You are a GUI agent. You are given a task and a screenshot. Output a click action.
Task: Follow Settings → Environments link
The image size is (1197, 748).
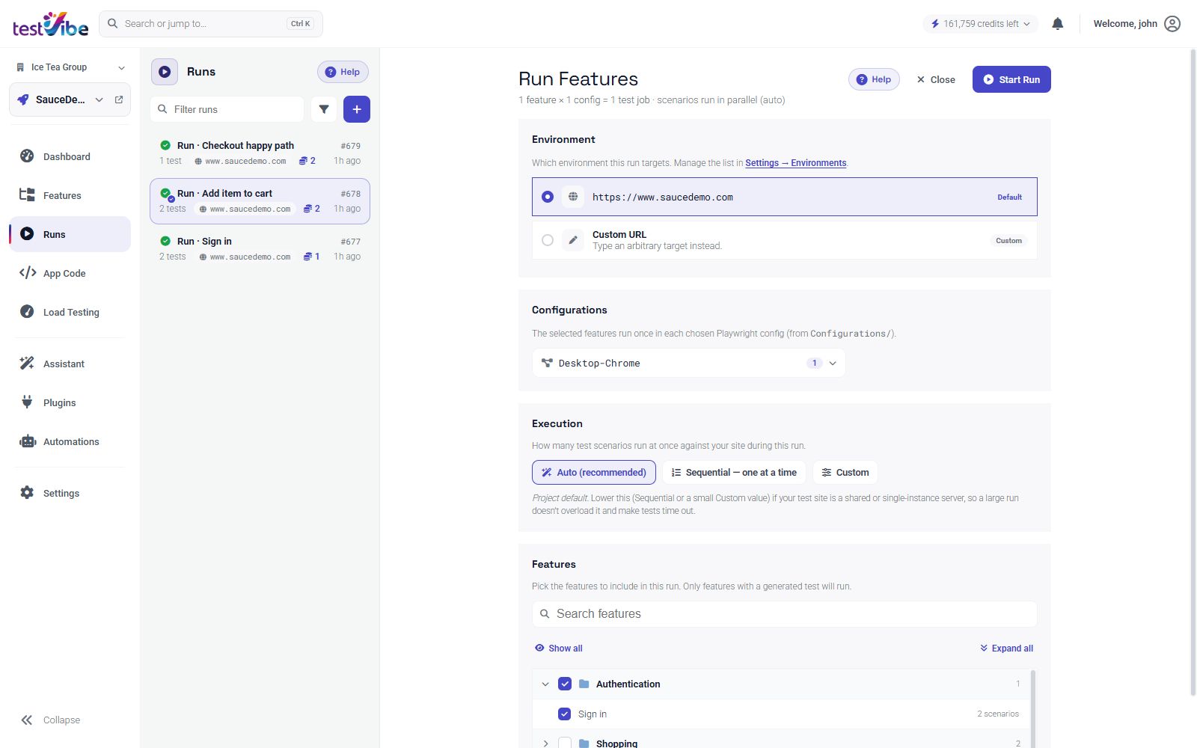(796, 163)
